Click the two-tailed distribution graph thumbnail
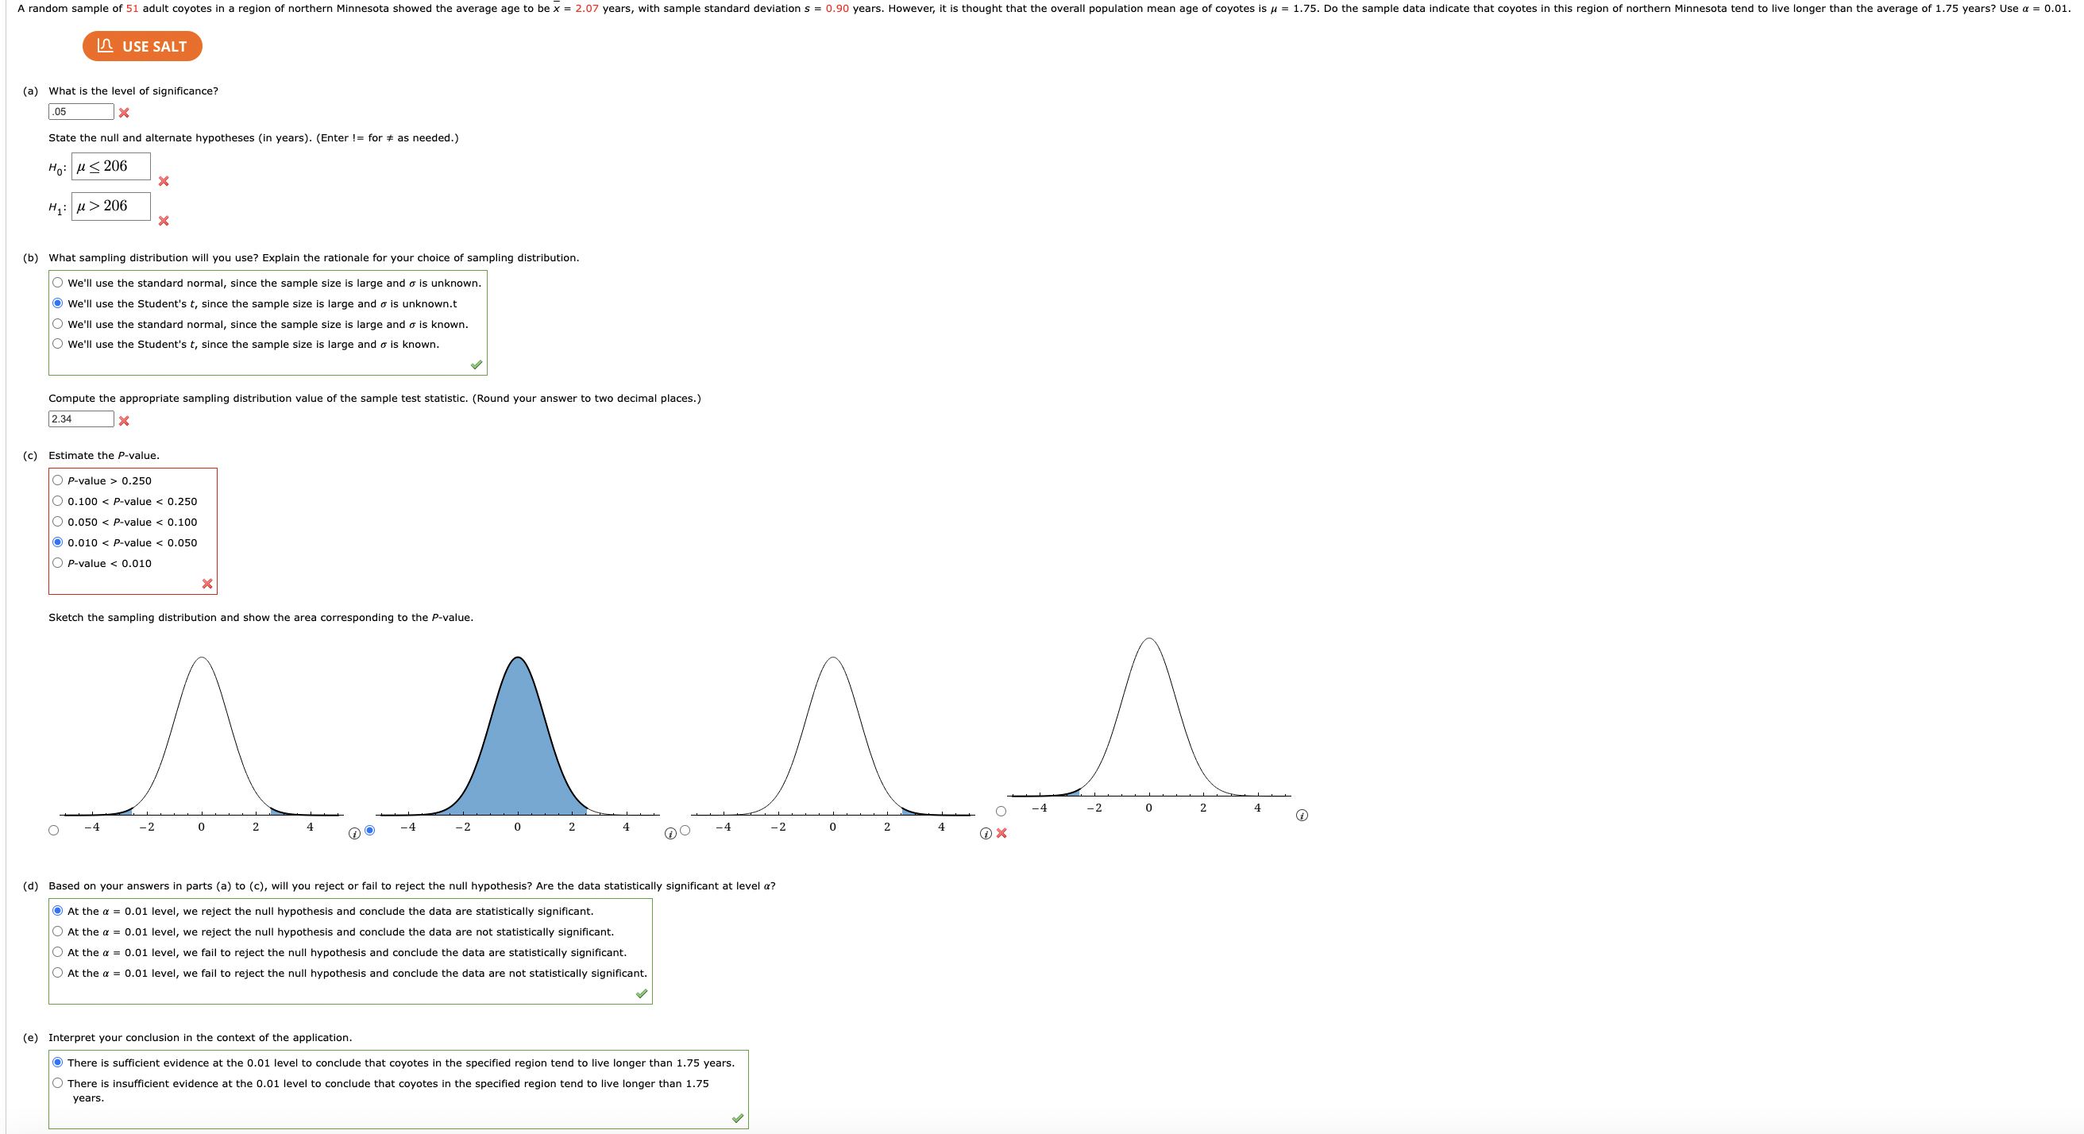Viewport: 2084px width, 1134px height. click(202, 744)
